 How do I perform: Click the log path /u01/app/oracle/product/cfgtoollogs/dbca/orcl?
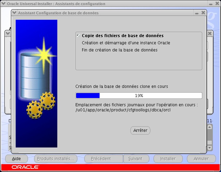coord(123,110)
